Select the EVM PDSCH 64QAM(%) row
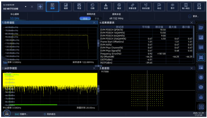This screenshot has width=207, height=118. [x=146, y=36]
